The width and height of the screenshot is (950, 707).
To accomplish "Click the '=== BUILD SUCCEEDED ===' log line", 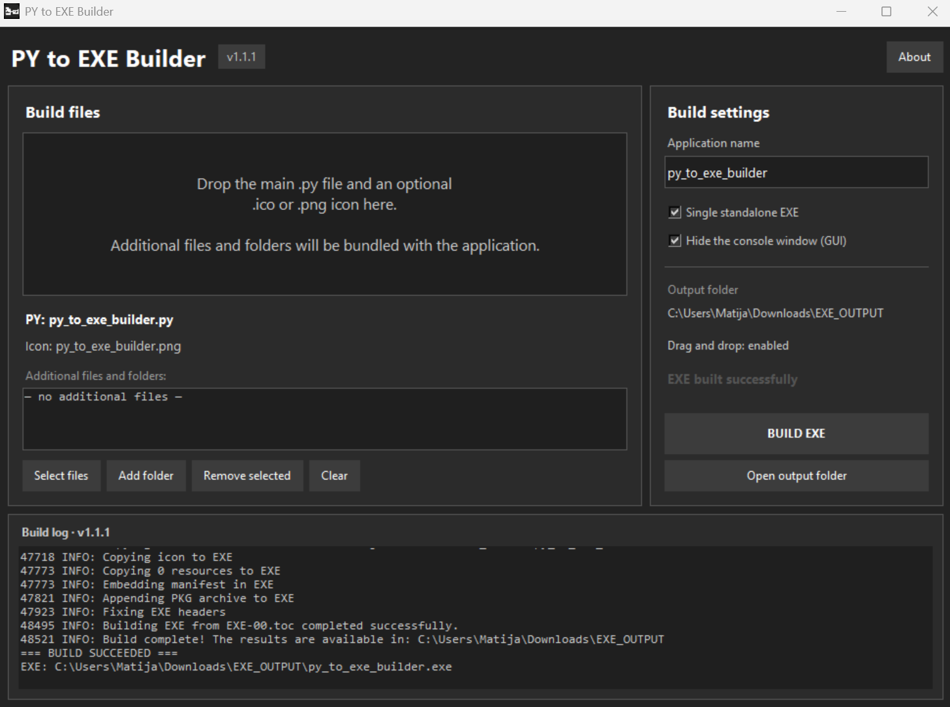I will pyautogui.click(x=99, y=653).
